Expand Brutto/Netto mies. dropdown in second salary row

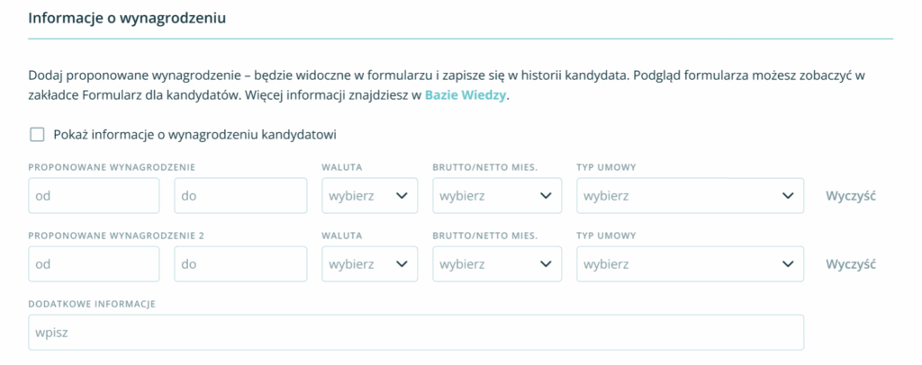[497, 264]
